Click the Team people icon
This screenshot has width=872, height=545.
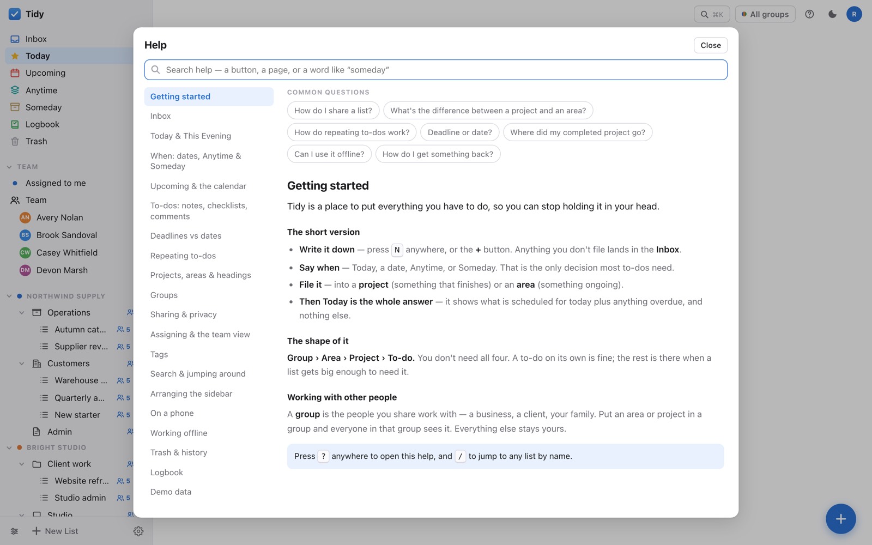tap(15, 200)
